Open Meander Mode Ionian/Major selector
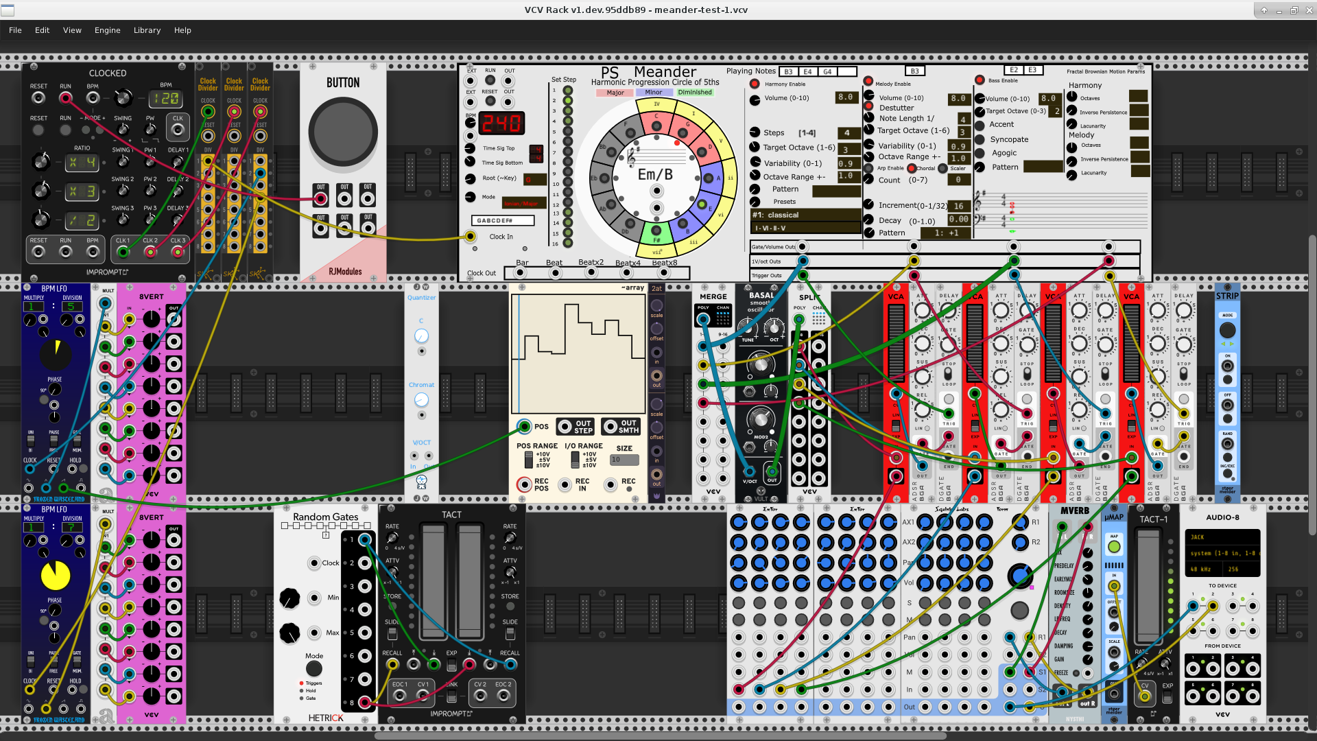Viewport: 1317px width, 741px height. pyautogui.click(x=524, y=203)
